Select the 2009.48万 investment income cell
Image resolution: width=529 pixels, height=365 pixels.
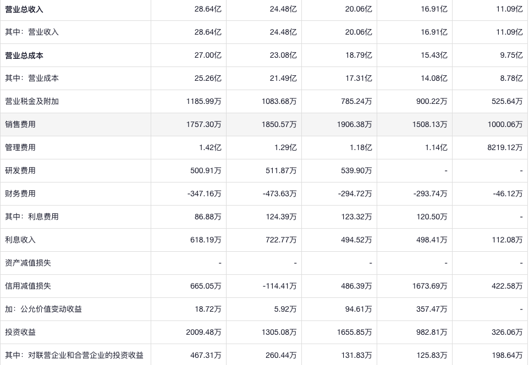point(203,333)
